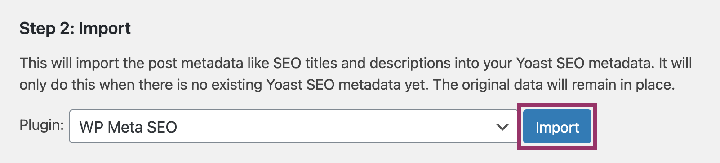
Task: Start importing WP Meta SEO metadata
Action: 557,127
